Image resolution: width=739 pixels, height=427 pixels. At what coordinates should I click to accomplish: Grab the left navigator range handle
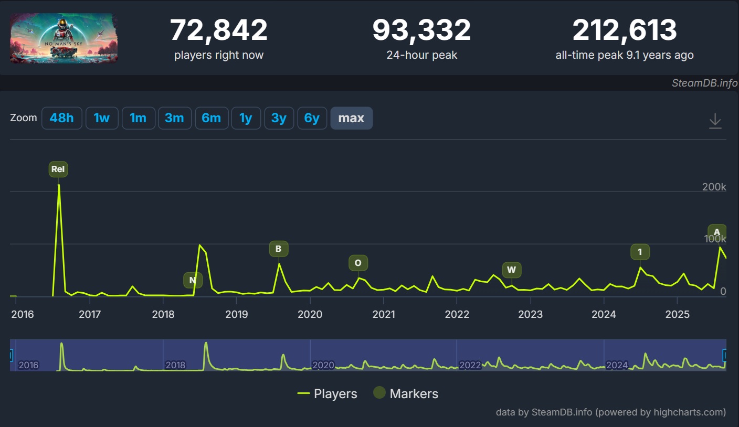coord(10,355)
